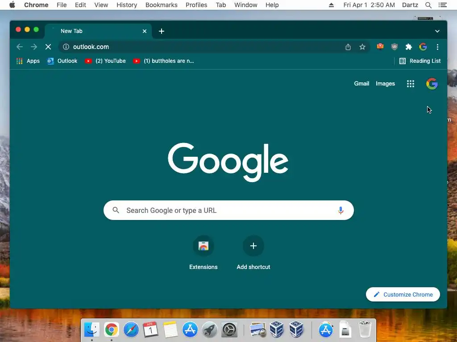Image resolution: width=457 pixels, height=342 pixels.
Task: Open System Preferences from the Dock
Action: 229,330
